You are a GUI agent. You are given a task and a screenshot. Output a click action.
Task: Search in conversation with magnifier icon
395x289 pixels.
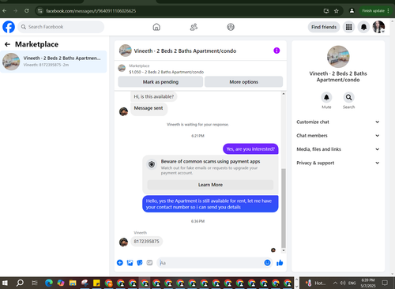tap(348, 97)
